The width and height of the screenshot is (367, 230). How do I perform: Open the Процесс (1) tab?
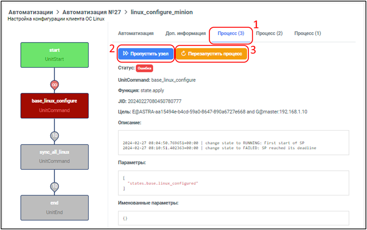[307, 33]
